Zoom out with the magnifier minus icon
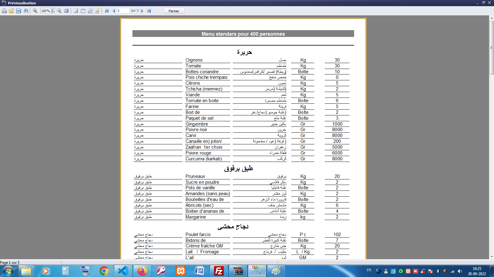 tap(59, 11)
